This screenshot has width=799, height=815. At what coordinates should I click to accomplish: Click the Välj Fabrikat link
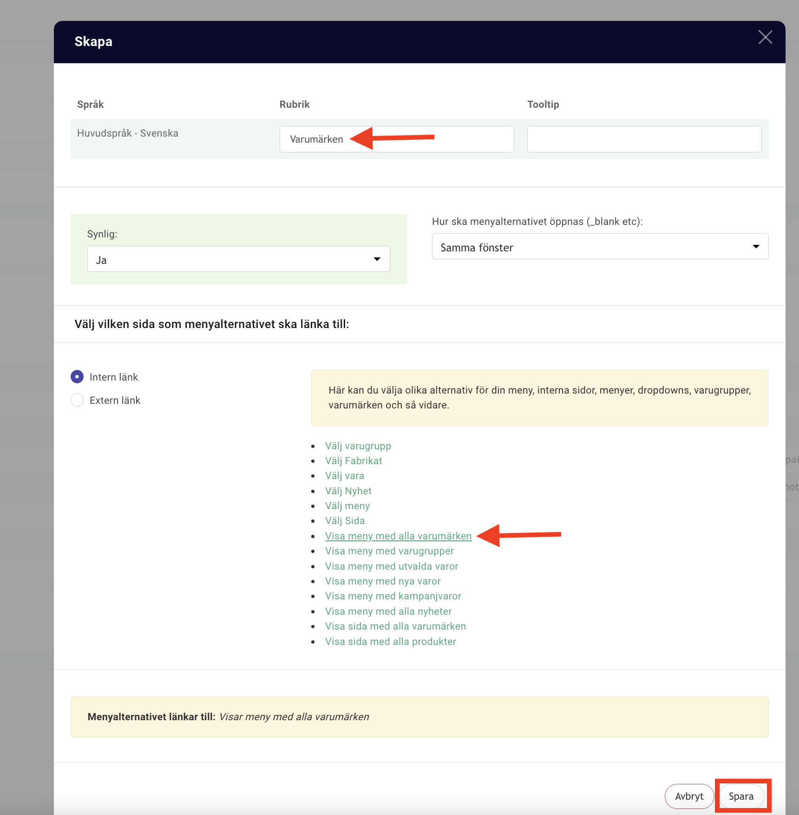point(354,461)
